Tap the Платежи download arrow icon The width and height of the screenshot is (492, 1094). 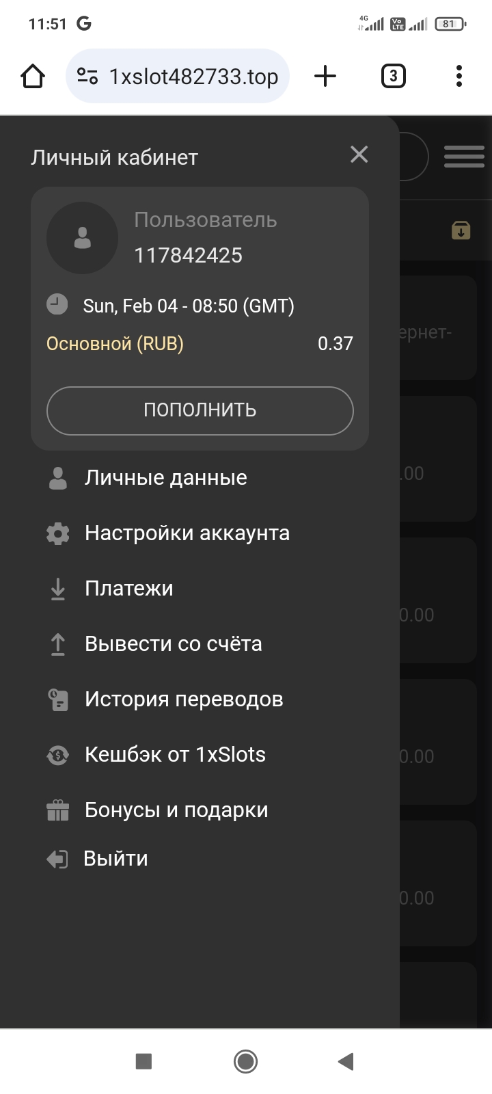point(58,589)
